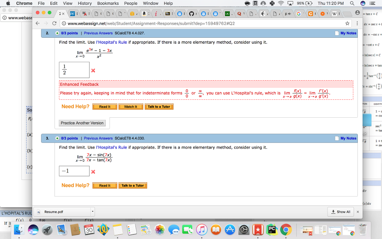
Task: Open Calendar from the Dock
Action: [89, 230]
